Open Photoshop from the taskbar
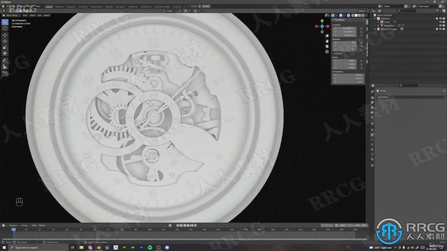 tap(141, 248)
